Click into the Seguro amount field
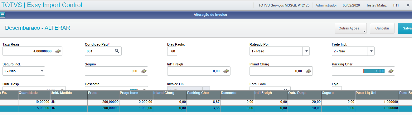This screenshot has height=115, width=412. pos(116,71)
